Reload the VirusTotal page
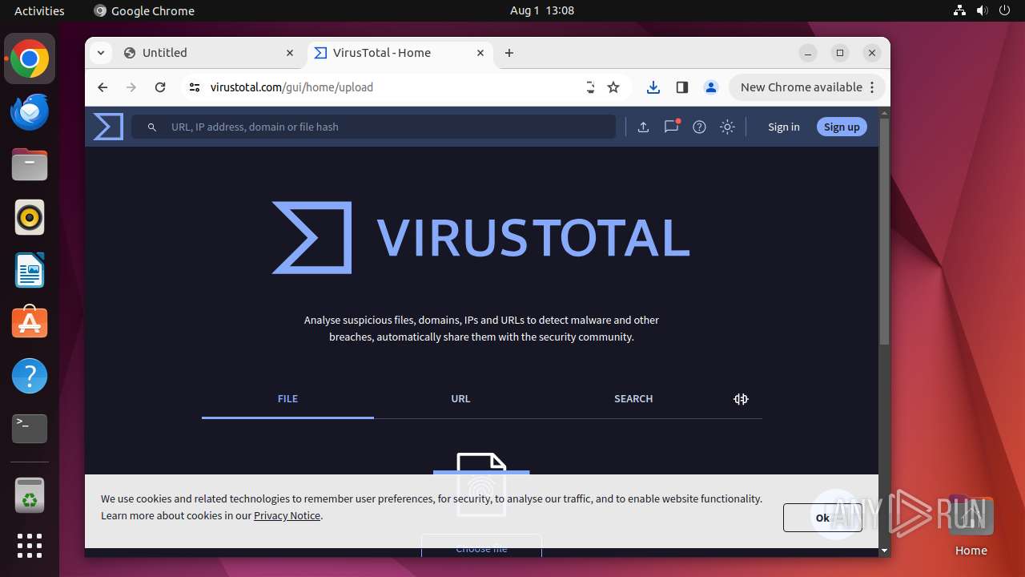 [x=160, y=87]
